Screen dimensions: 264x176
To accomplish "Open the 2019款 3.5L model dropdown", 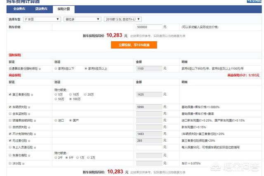I will coord(123,19).
